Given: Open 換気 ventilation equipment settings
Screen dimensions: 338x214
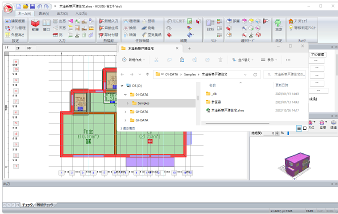Looking at the screenshot, I should (x=130, y=28).
